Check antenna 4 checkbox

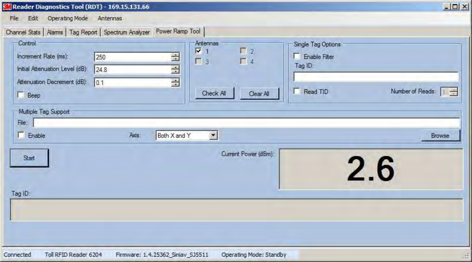pyautogui.click(x=244, y=61)
